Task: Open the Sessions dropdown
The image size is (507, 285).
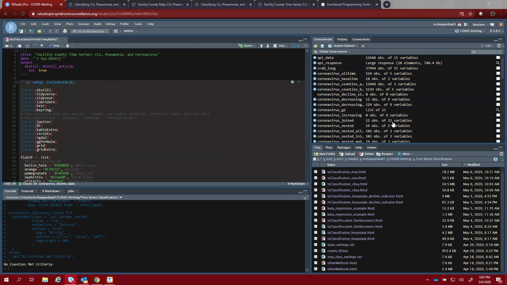Action: pos(480,24)
